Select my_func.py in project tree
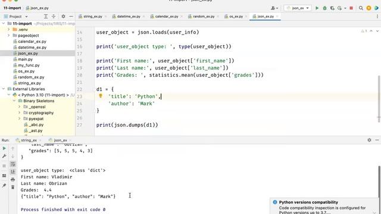This screenshot has height=214, width=381. point(29,65)
